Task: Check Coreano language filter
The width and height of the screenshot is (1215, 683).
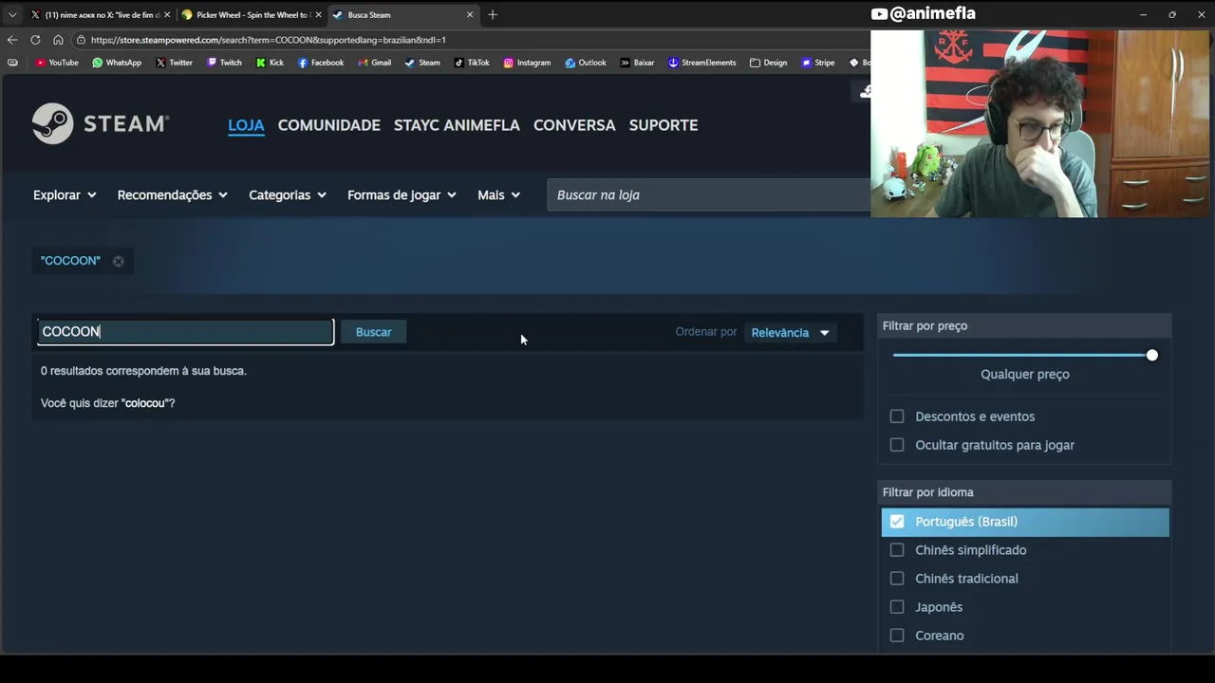Action: [x=897, y=636]
